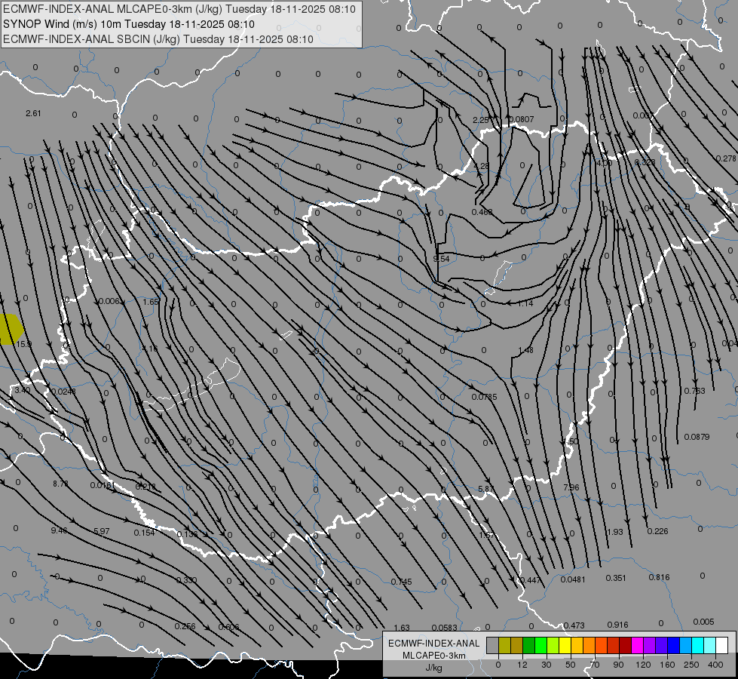Click the white swatch at legend end
Image resolution: width=738 pixels, height=679 pixels.
[x=721, y=645]
